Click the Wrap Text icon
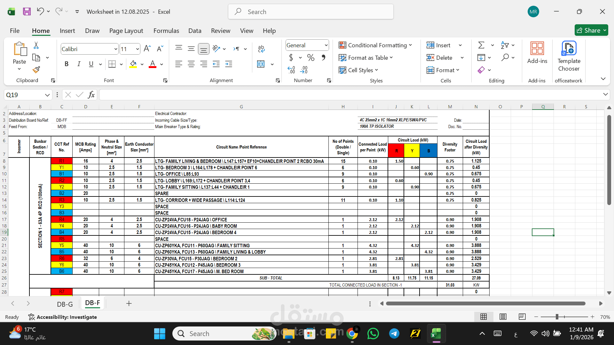This screenshot has height=345, width=614. click(261, 49)
